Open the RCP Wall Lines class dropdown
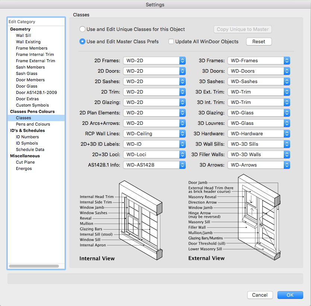Screen dimensions: 311x306 click(154, 133)
